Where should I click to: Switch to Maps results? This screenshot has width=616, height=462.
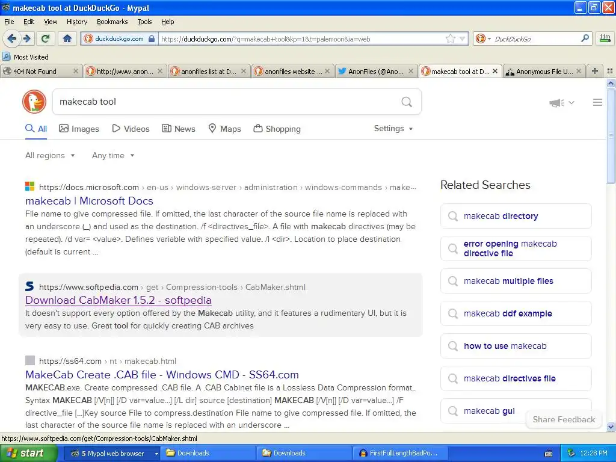pos(224,129)
